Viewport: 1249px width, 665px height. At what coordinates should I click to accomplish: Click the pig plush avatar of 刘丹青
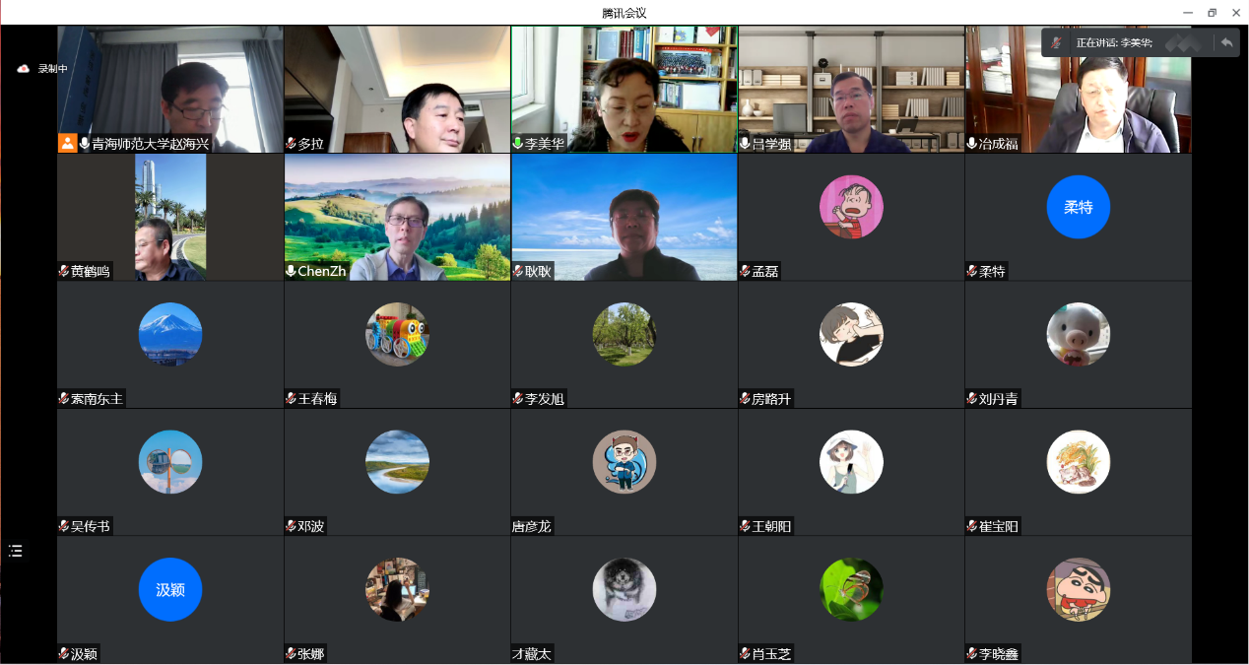(1078, 334)
